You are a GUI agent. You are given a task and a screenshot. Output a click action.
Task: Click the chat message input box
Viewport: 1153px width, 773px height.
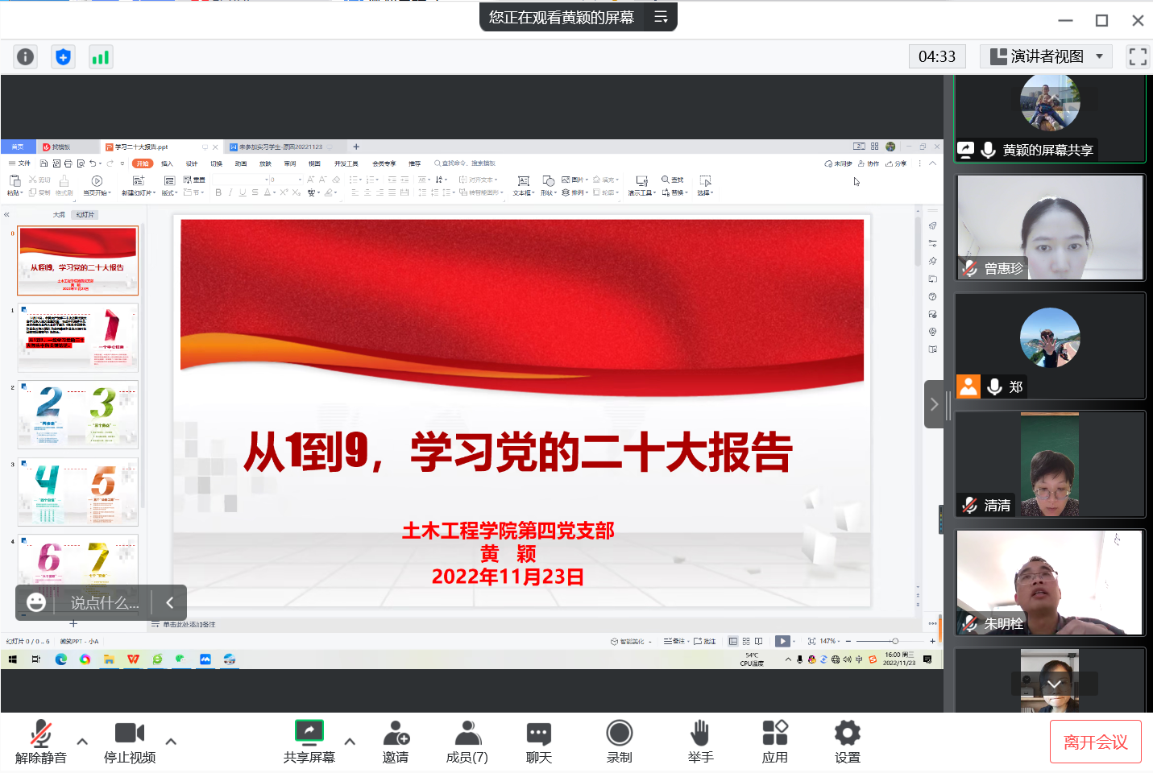pyautogui.click(x=104, y=603)
